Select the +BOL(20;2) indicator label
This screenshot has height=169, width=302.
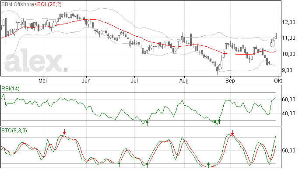pos(48,4)
